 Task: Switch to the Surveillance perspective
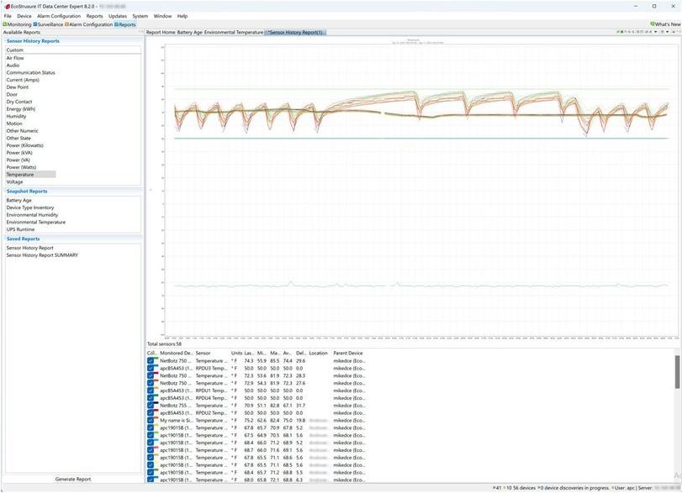click(49, 24)
